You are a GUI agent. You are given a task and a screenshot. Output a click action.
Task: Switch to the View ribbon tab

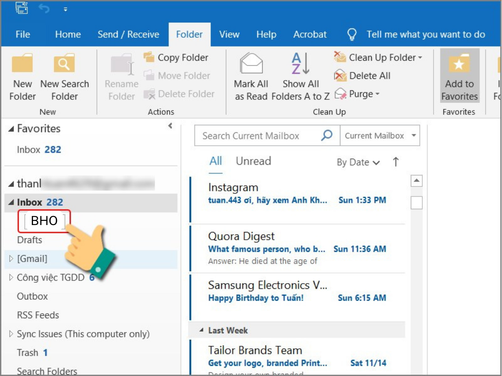coord(229,35)
